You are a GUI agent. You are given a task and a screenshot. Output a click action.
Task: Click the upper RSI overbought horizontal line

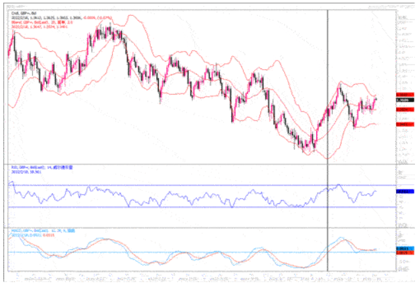pyautogui.click(x=198, y=185)
